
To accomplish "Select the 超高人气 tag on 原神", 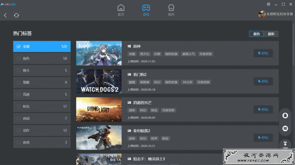I will (188, 54).
